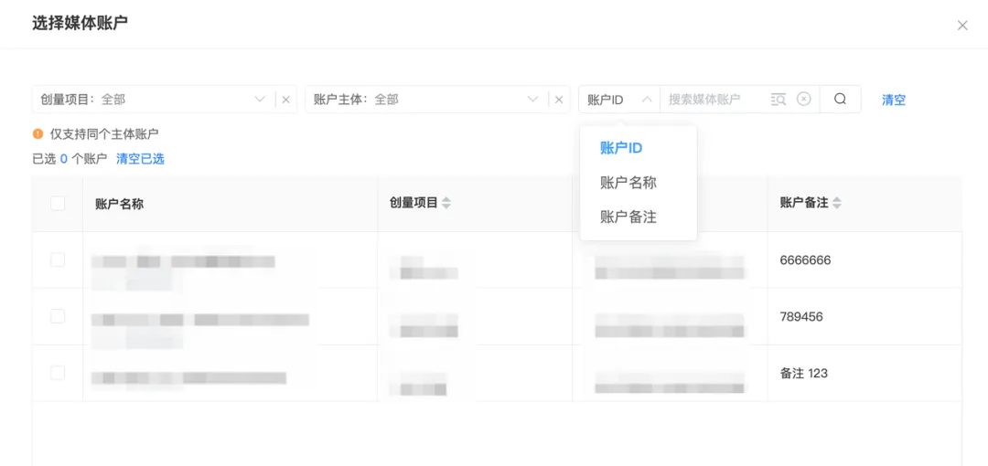Toggle the select-all header checkbox
The width and height of the screenshot is (988, 466).
(58, 203)
